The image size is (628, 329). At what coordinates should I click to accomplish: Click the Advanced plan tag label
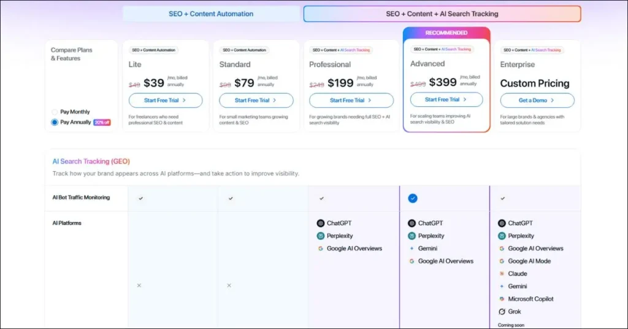coord(442,49)
